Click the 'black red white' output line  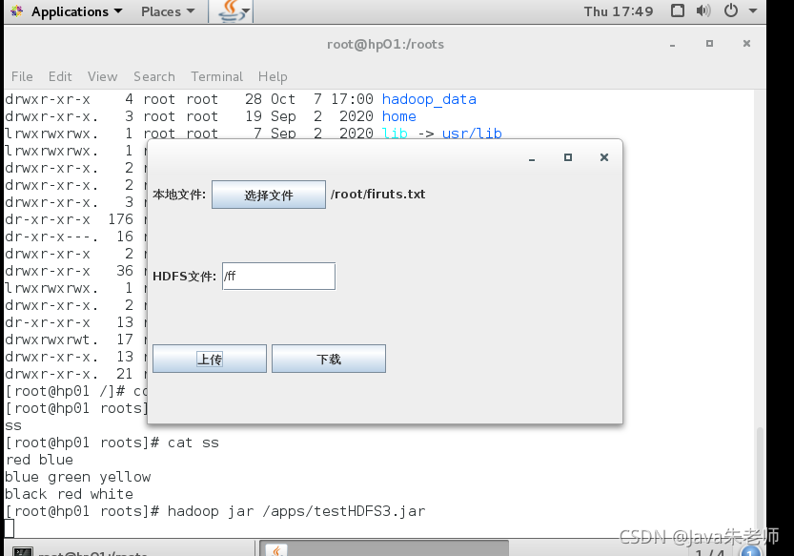(x=70, y=494)
